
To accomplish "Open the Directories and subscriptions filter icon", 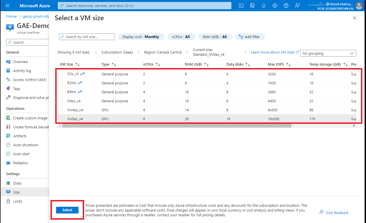I will coord(252,6).
